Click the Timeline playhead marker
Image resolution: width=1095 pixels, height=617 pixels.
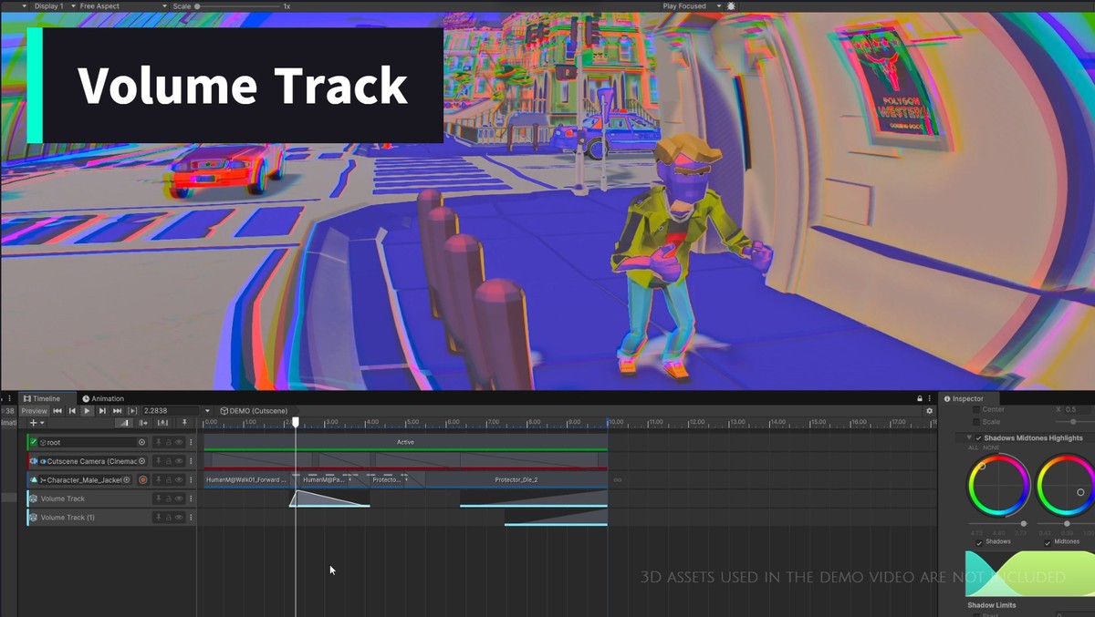tap(295, 422)
